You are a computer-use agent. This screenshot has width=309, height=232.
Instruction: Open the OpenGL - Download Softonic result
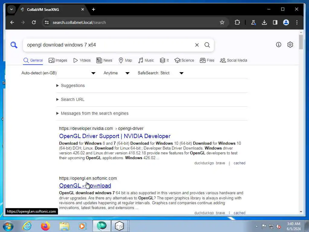(x=85, y=186)
